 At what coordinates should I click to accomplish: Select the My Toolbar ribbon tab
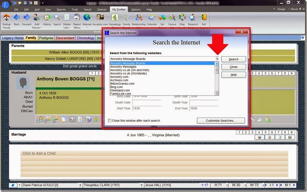[119, 10]
